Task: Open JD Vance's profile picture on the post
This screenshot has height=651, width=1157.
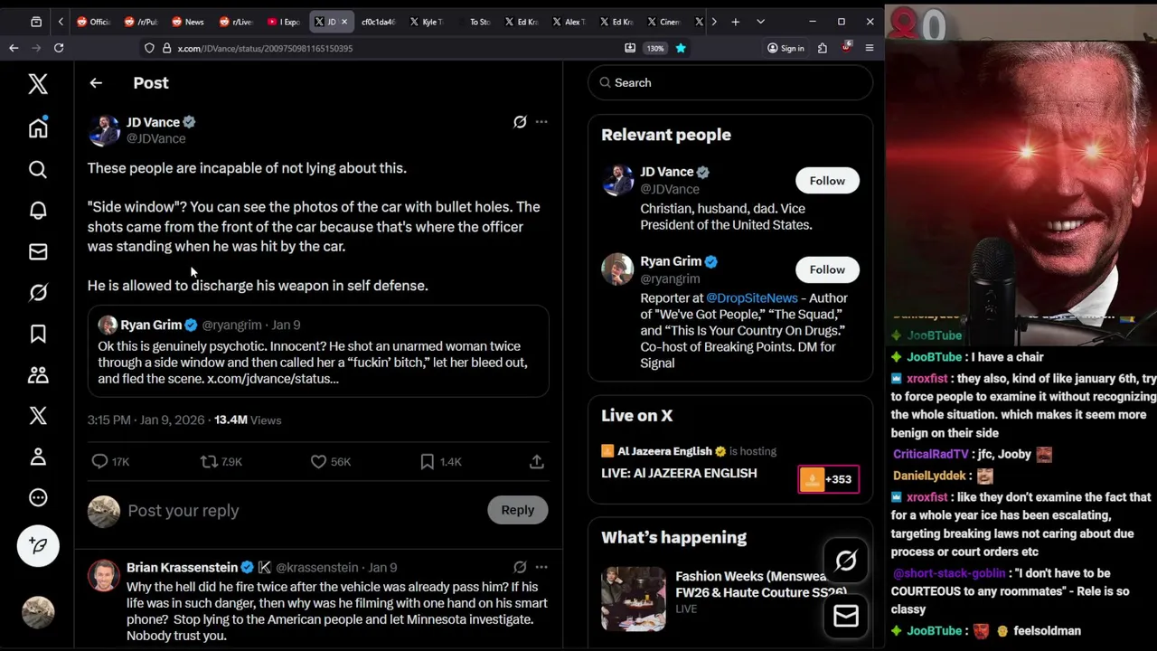Action: (x=104, y=130)
